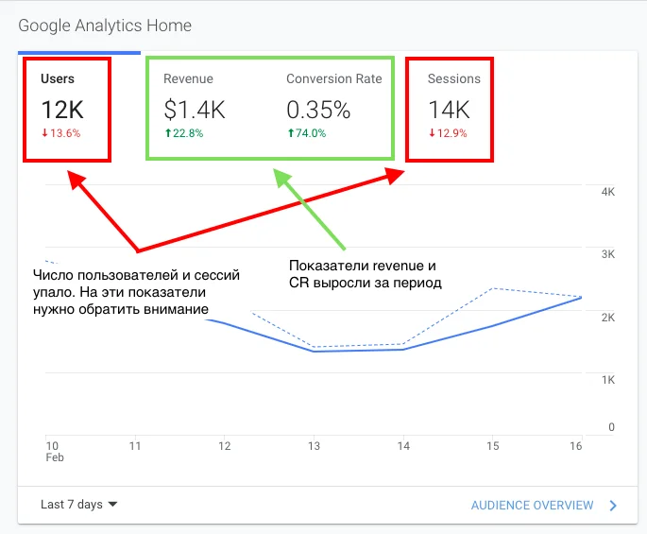Viewport: 647px width, 534px height.
Task: Click the 10 Feb axis date label
Action: 53,450
